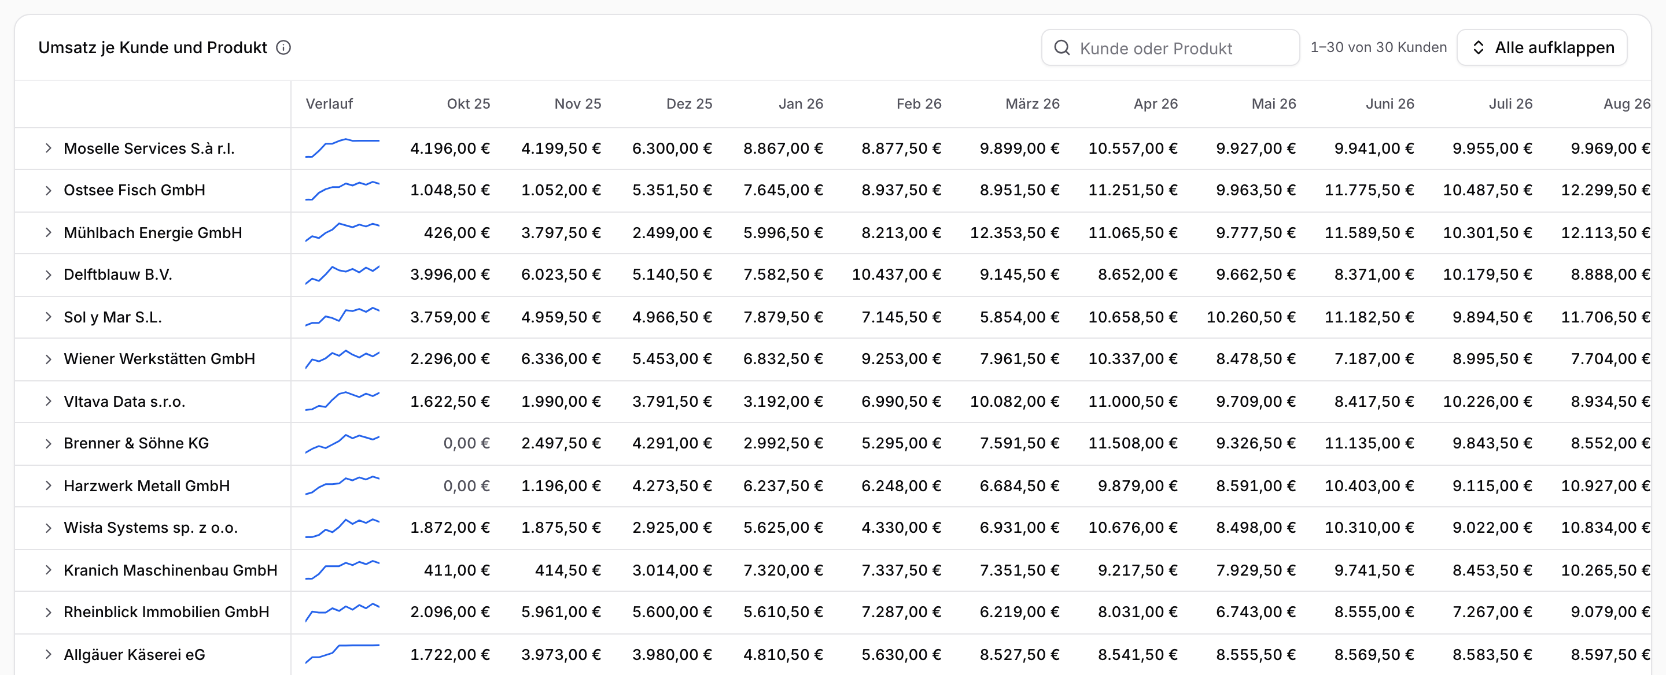Click the cell '10.676,00 €' for Wisła Systems
This screenshot has height=675, width=1666.
[1133, 528]
